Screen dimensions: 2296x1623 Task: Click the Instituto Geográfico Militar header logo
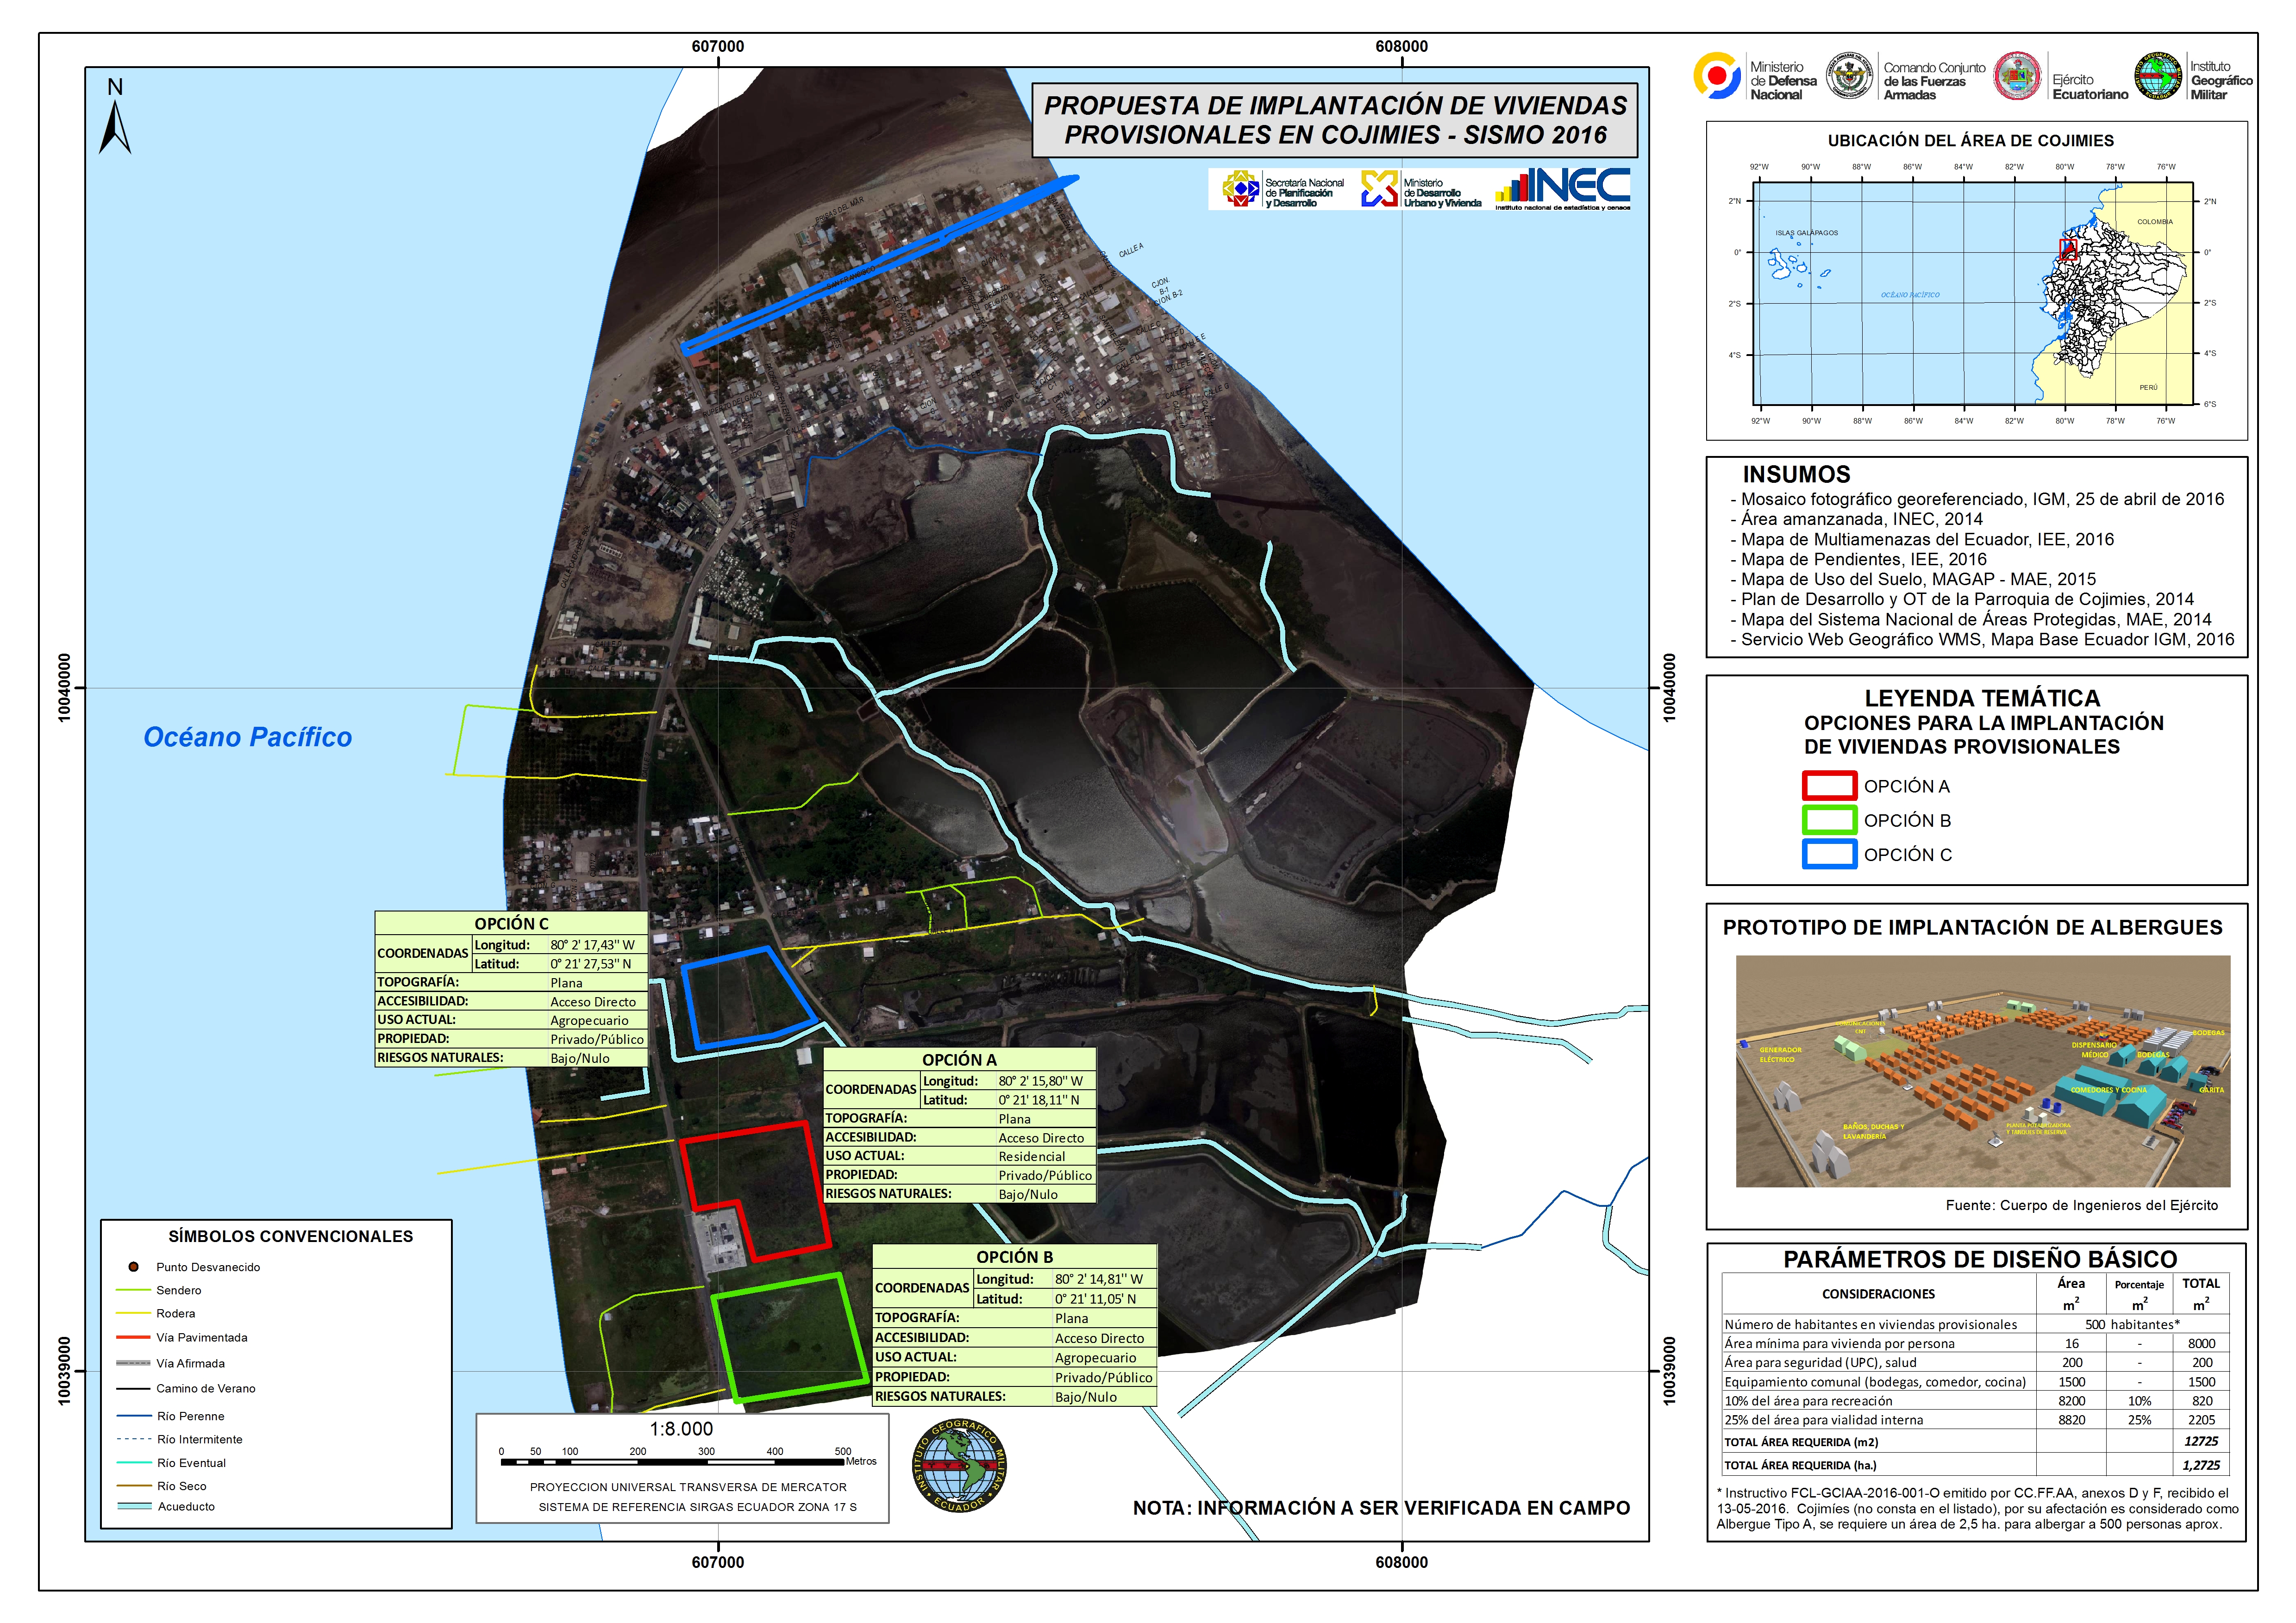coord(2158,76)
